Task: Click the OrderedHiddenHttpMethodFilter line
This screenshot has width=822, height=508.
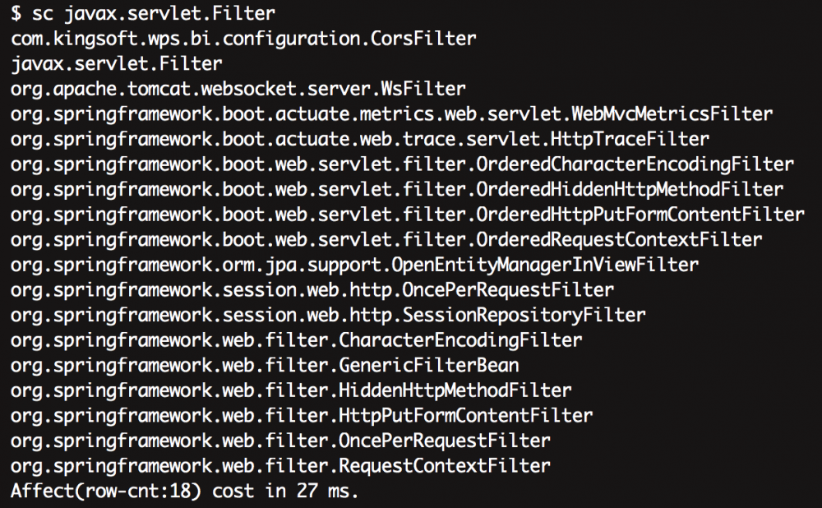Action: 397,190
